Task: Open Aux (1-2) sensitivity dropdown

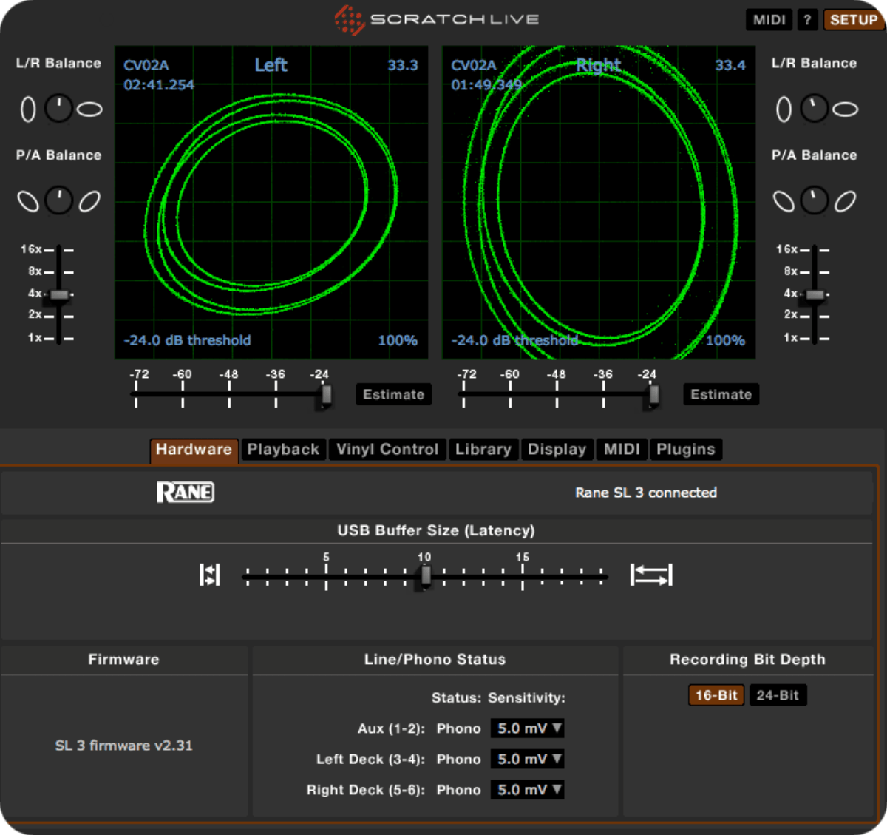Action: (529, 728)
